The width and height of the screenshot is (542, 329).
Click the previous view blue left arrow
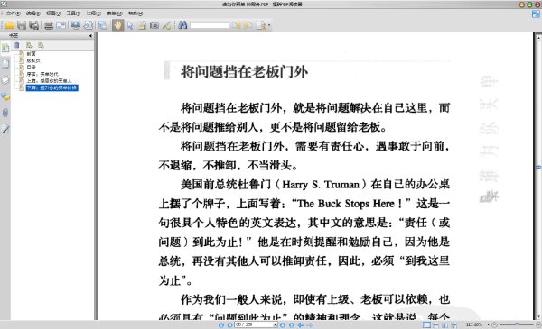coord(301,324)
